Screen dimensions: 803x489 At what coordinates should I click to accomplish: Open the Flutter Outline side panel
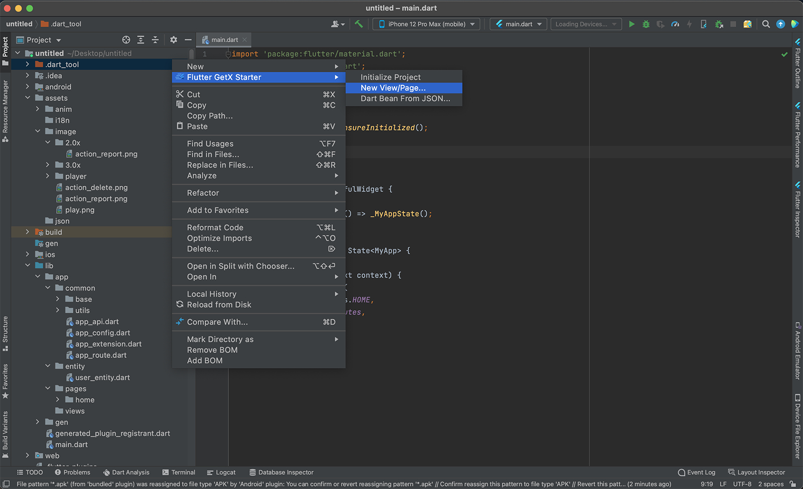[797, 63]
